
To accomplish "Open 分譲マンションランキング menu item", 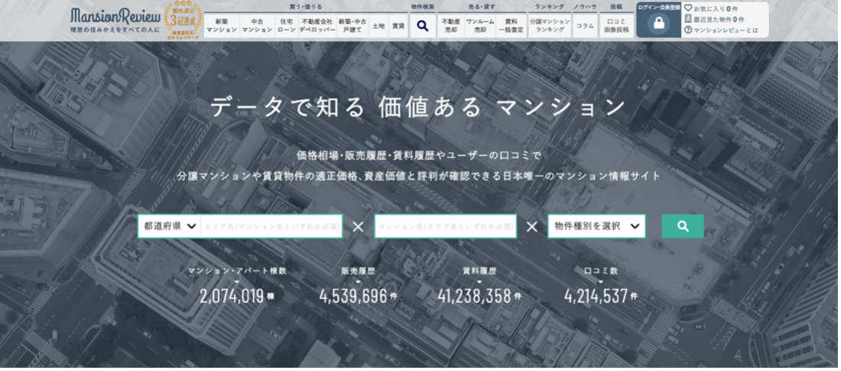I will 550,25.
